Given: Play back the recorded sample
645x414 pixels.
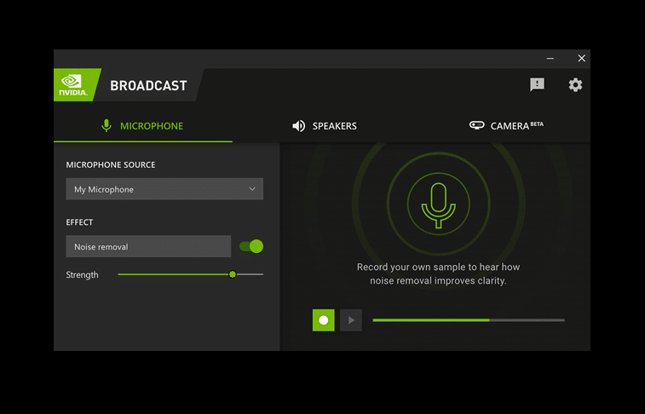Looking at the screenshot, I should pyautogui.click(x=351, y=319).
